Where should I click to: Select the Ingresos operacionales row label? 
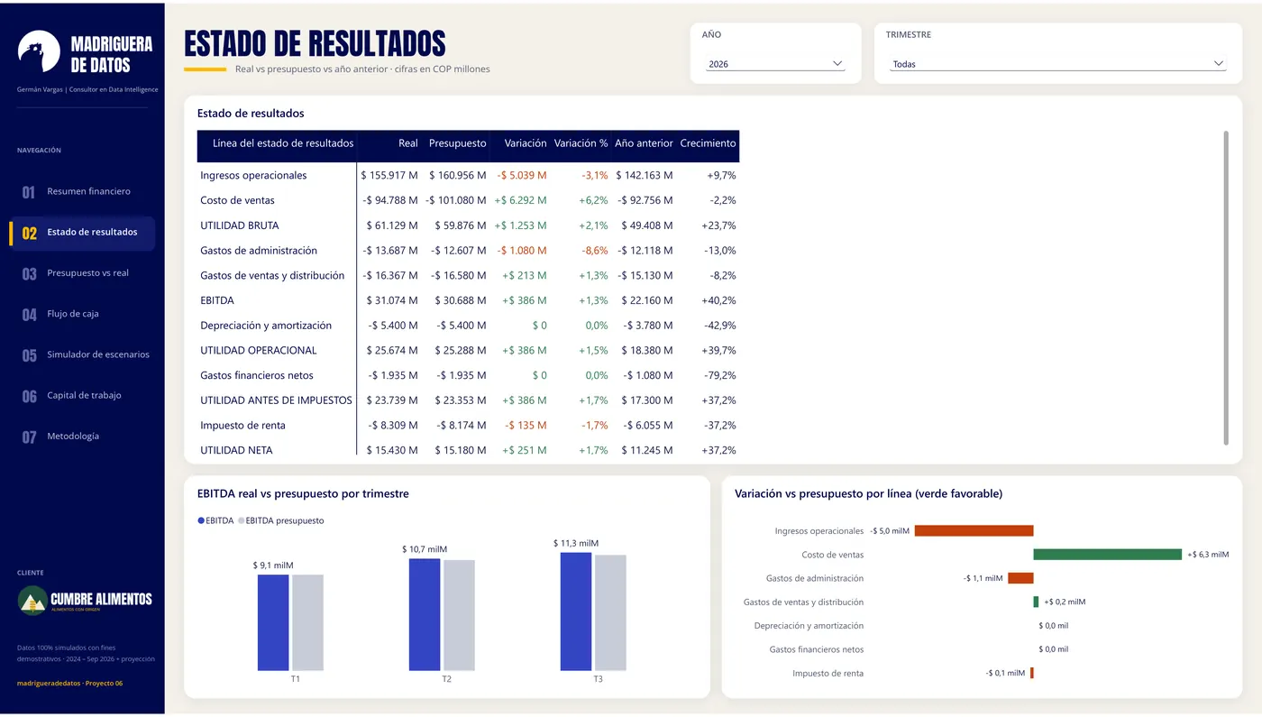pyautogui.click(x=253, y=176)
